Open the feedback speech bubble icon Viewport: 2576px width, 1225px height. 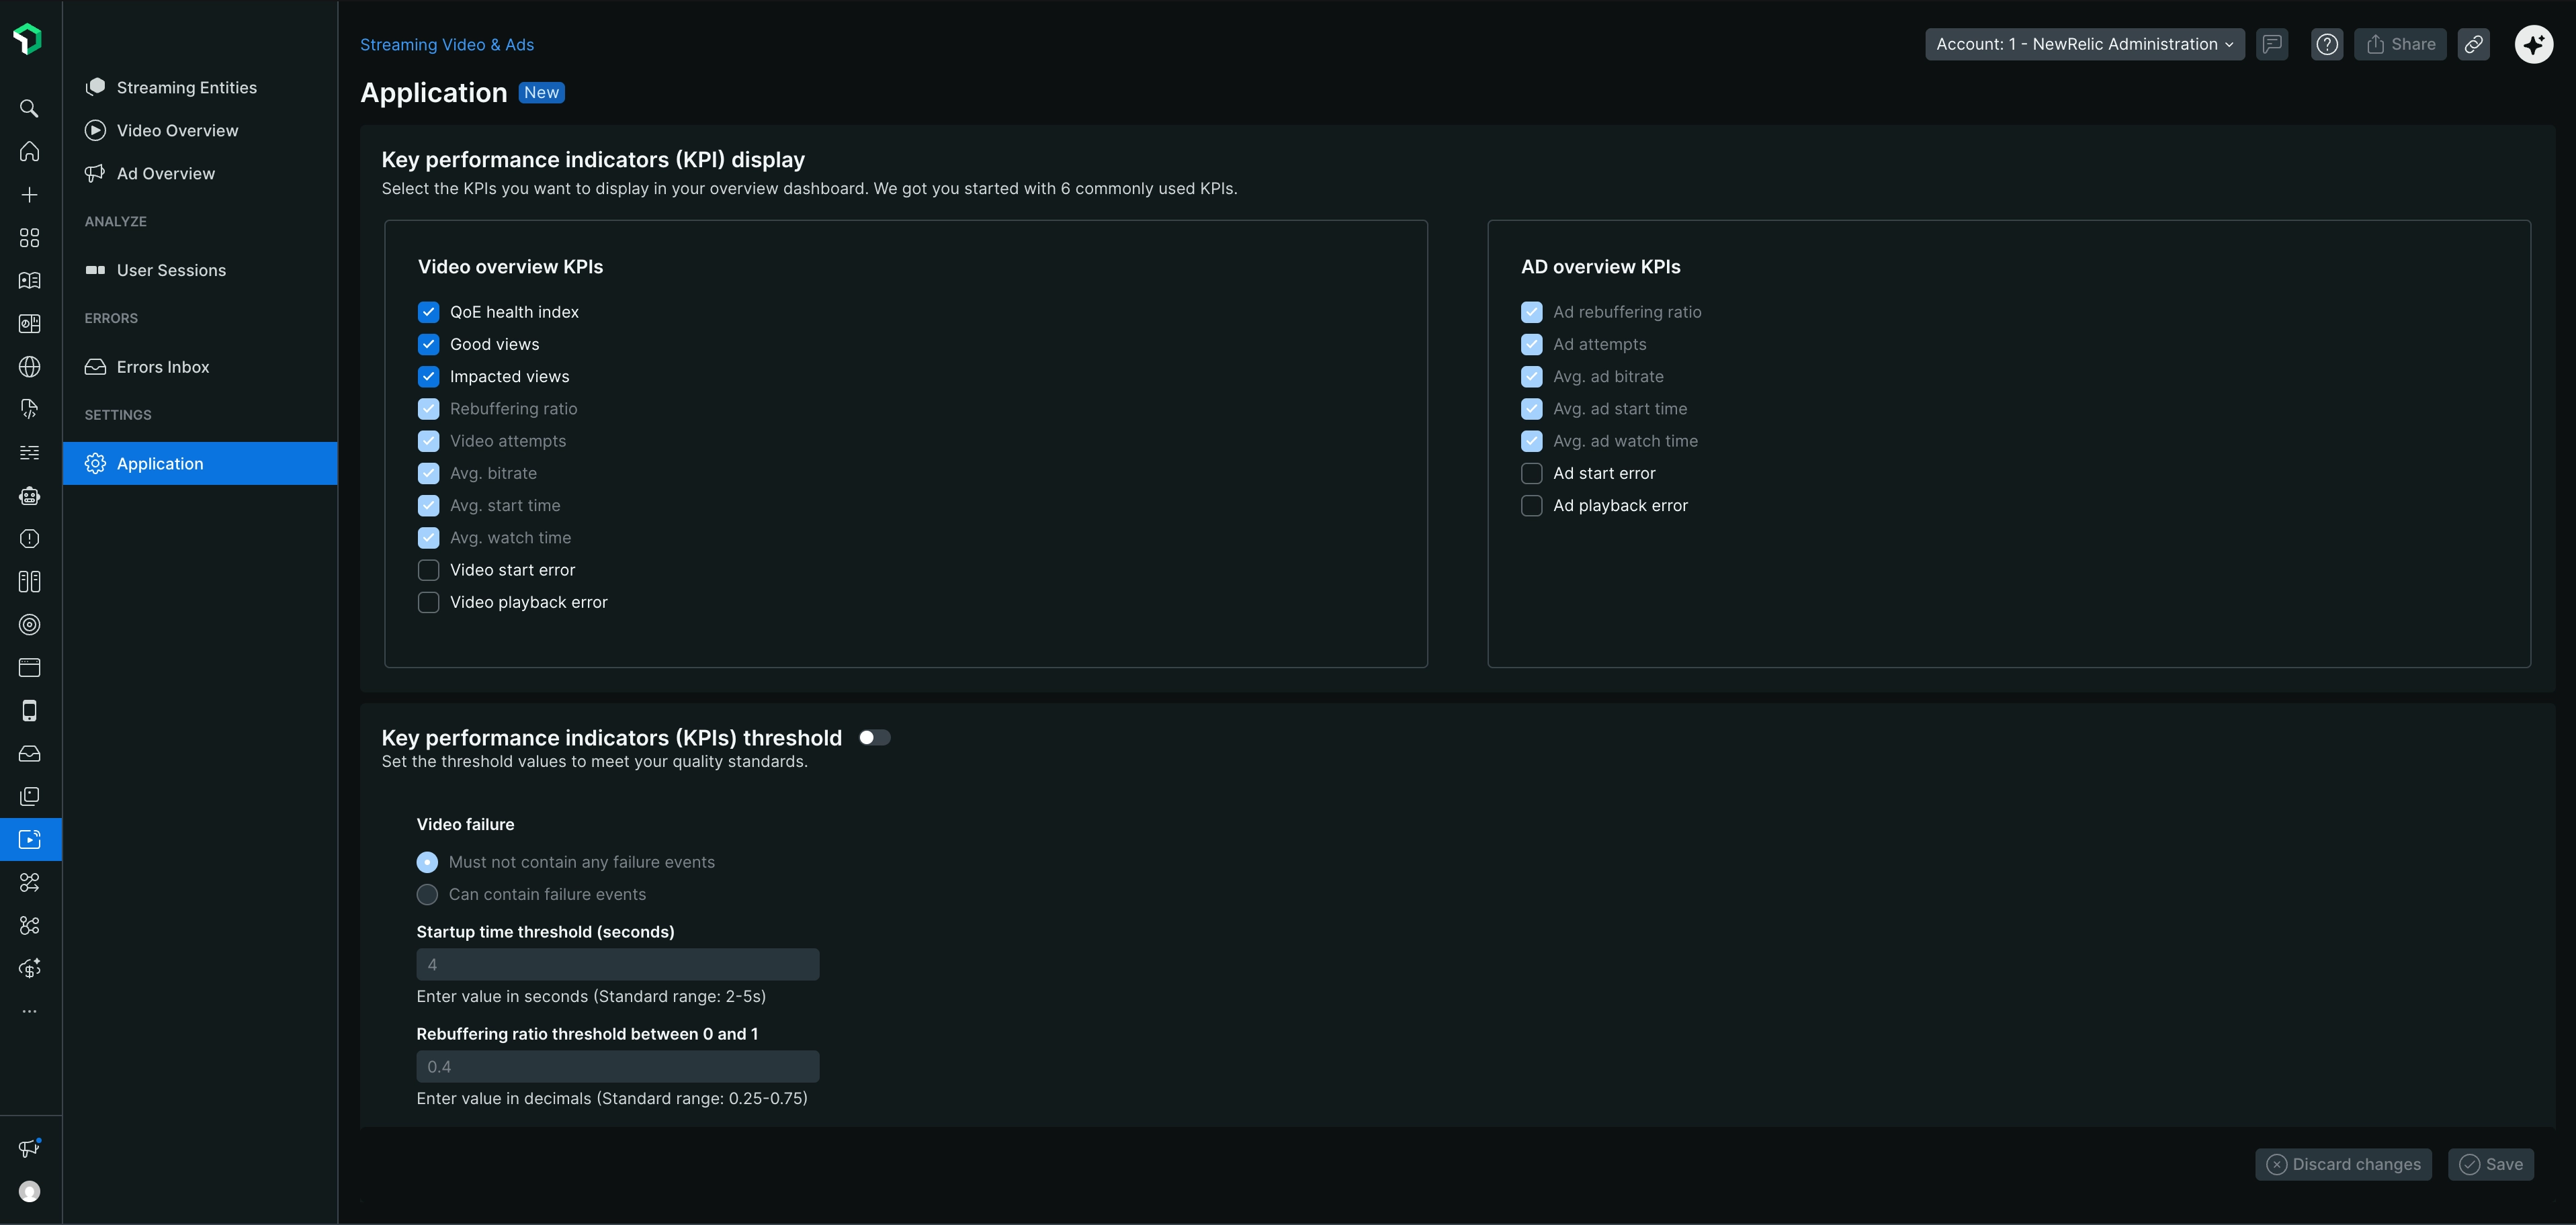pyautogui.click(x=2272, y=44)
